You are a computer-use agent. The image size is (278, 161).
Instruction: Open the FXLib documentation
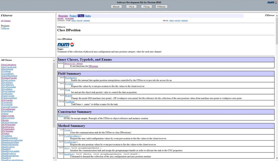point(131,6)
